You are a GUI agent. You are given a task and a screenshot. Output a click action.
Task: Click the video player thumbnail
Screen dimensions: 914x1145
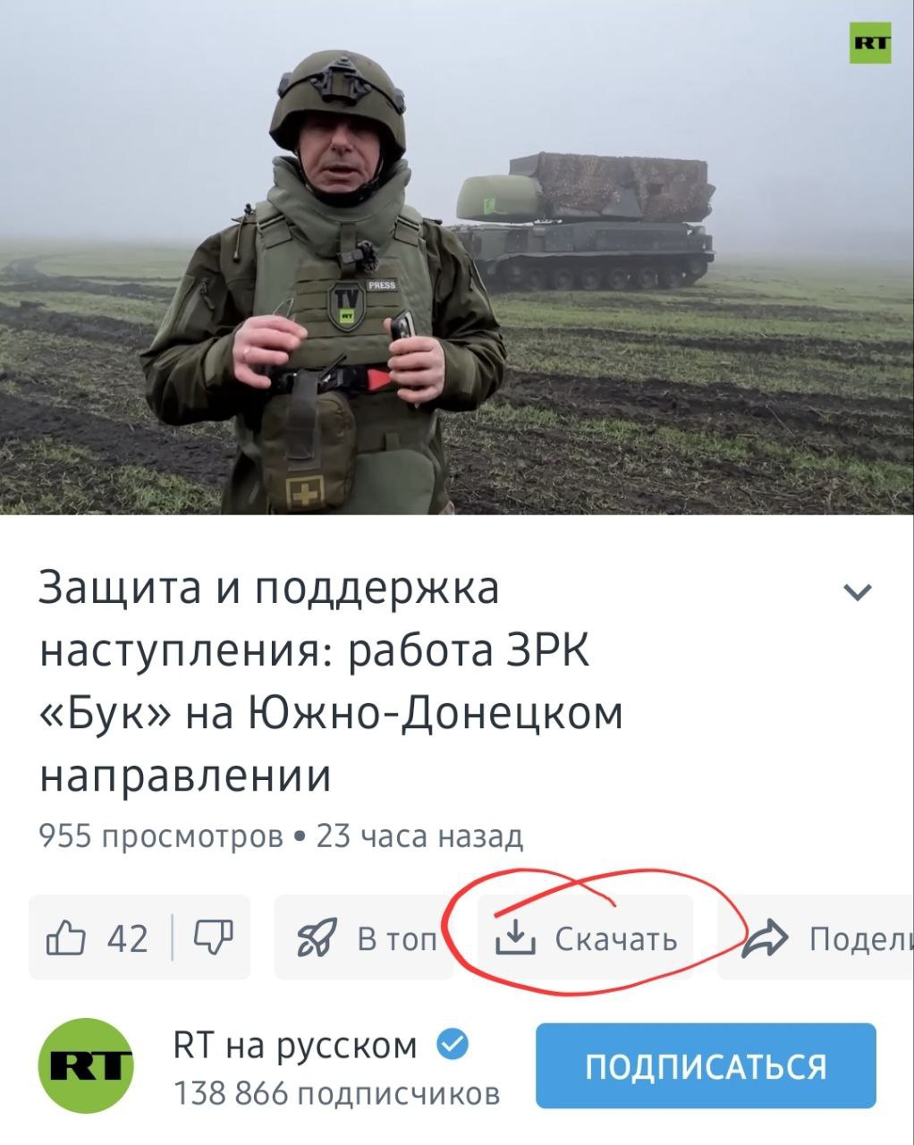tap(457, 258)
